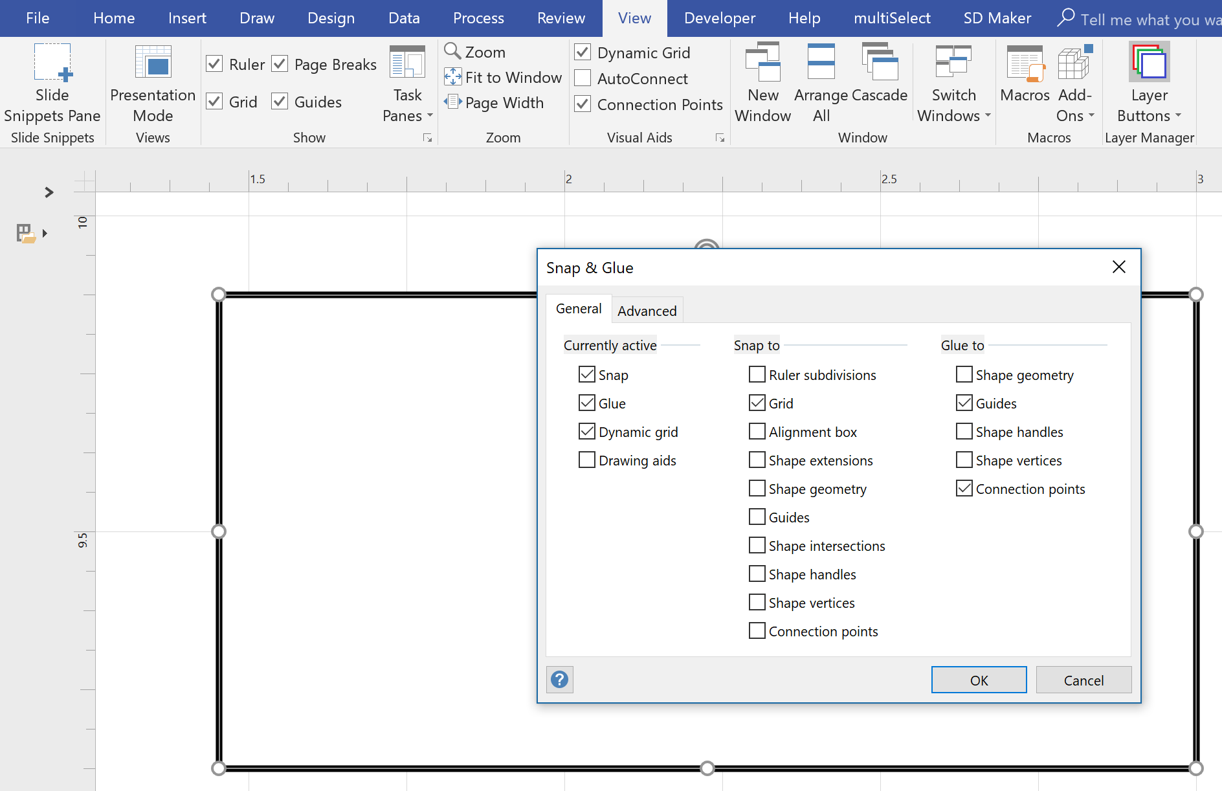Open the Snap & Glue help button
Screen dimensions: 1222x791
click(x=559, y=680)
